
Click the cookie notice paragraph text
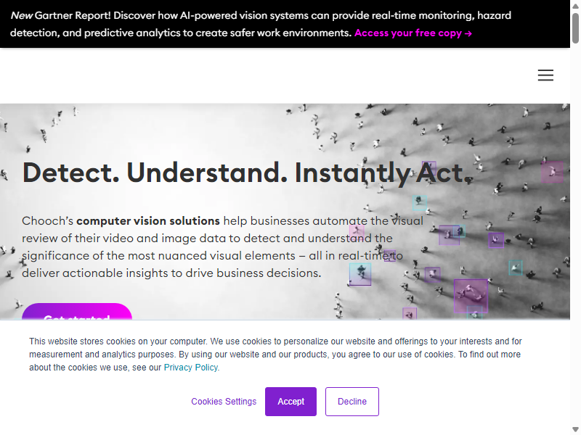pyautogui.click(x=275, y=354)
